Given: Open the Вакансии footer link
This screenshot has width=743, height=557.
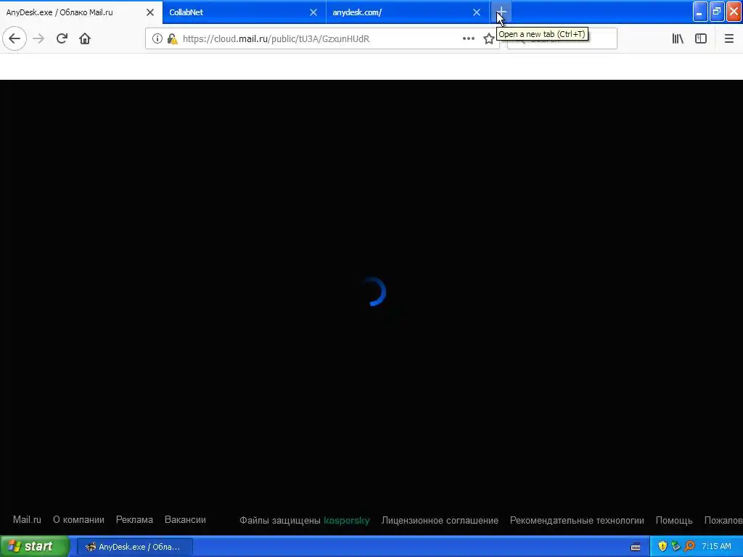Looking at the screenshot, I should [x=185, y=519].
